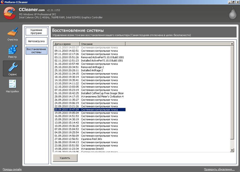Select restore point 23.08.2010 15:51:50
The height and width of the screenshot is (172, 240).
(x=90, y=146)
